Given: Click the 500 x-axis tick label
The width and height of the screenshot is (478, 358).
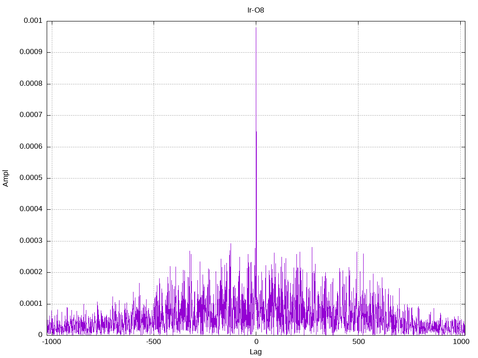Looking at the screenshot, I should (358, 342).
